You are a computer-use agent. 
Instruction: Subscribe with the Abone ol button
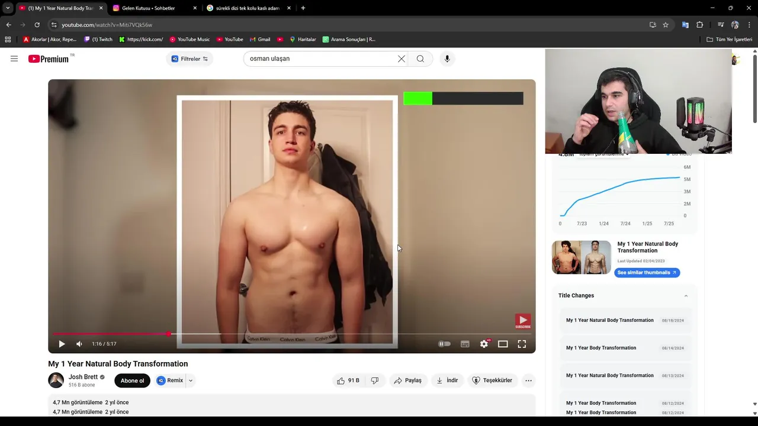coord(132,380)
